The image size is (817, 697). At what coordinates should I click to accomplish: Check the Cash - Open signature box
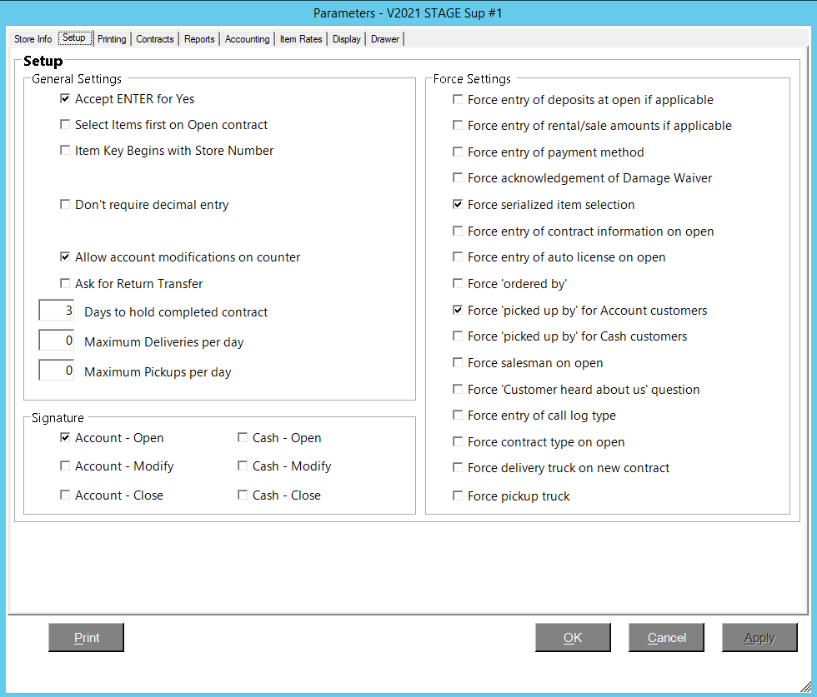coord(243,438)
